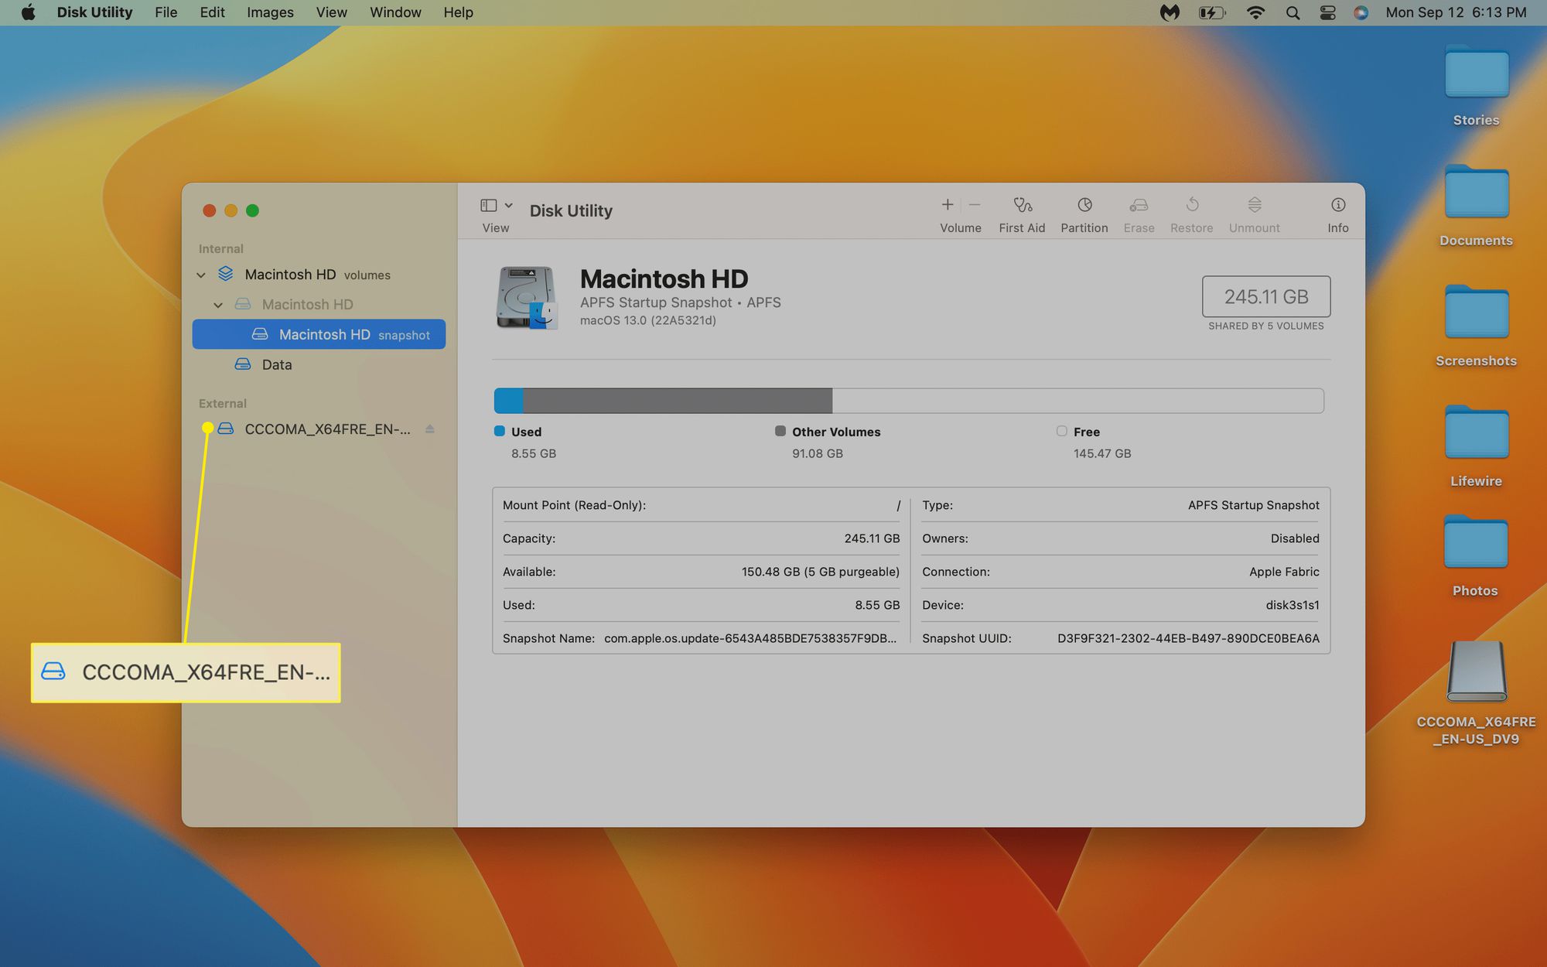Open the Edit menu

(x=212, y=12)
